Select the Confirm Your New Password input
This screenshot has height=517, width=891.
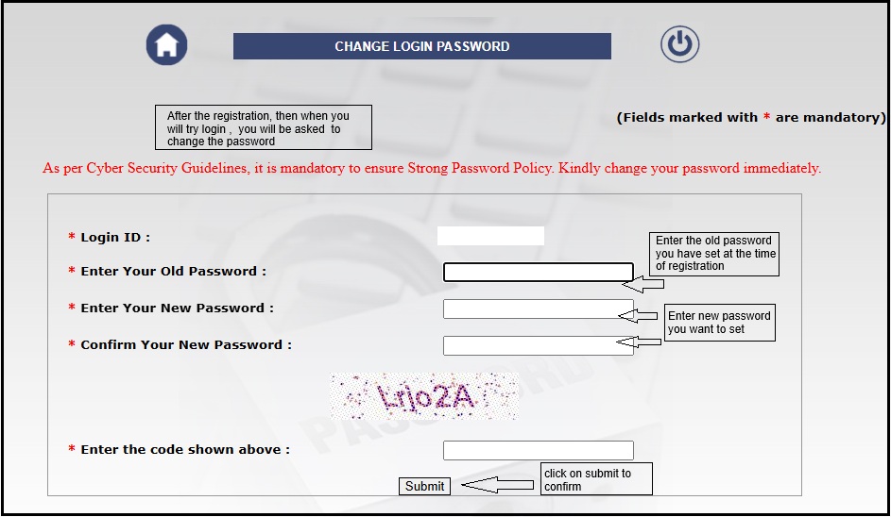pyautogui.click(x=538, y=345)
